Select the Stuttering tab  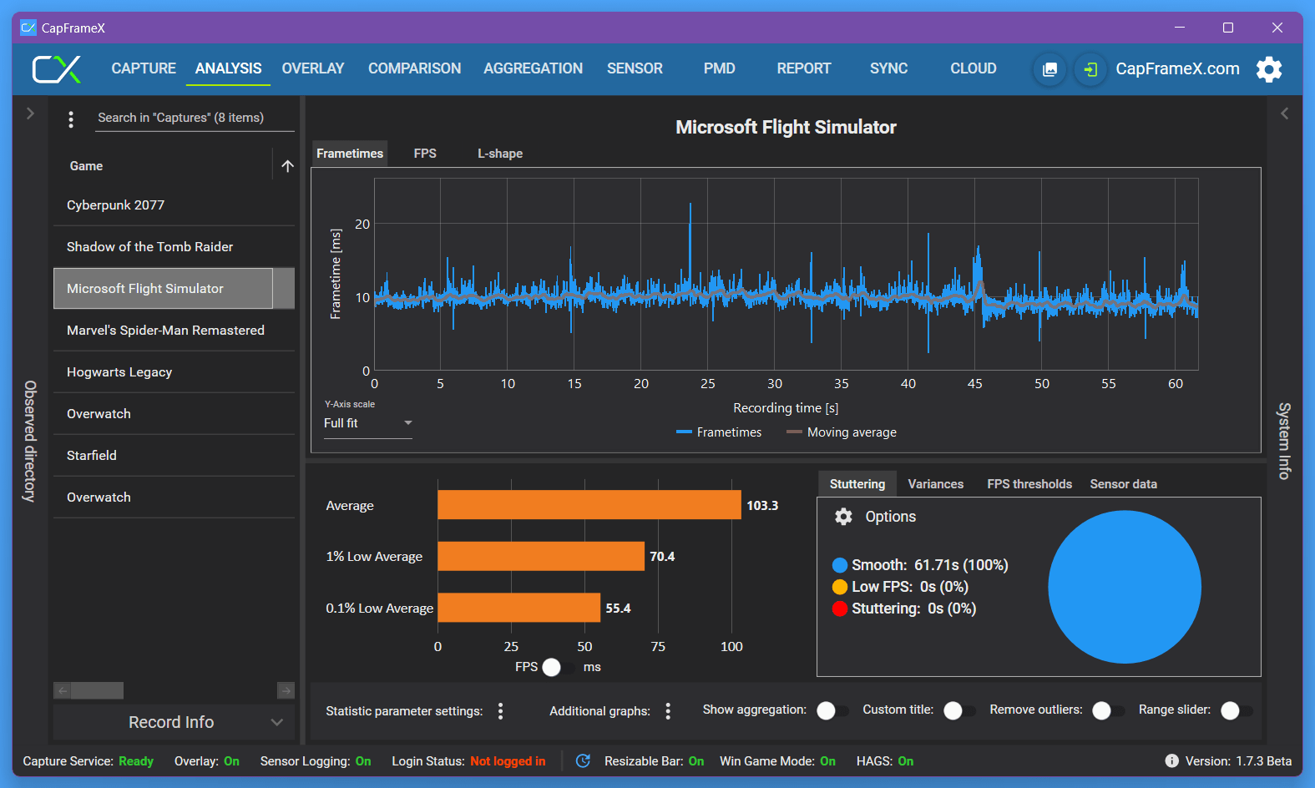point(857,484)
